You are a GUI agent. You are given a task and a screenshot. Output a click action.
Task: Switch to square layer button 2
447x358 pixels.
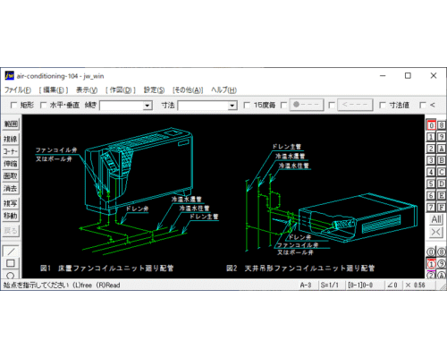[x=431, y=149]
